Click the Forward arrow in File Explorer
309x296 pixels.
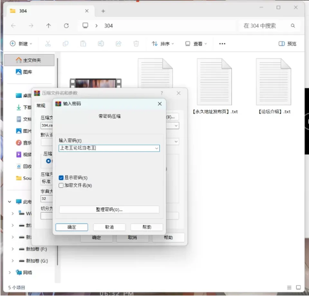[x=31, y=26]
